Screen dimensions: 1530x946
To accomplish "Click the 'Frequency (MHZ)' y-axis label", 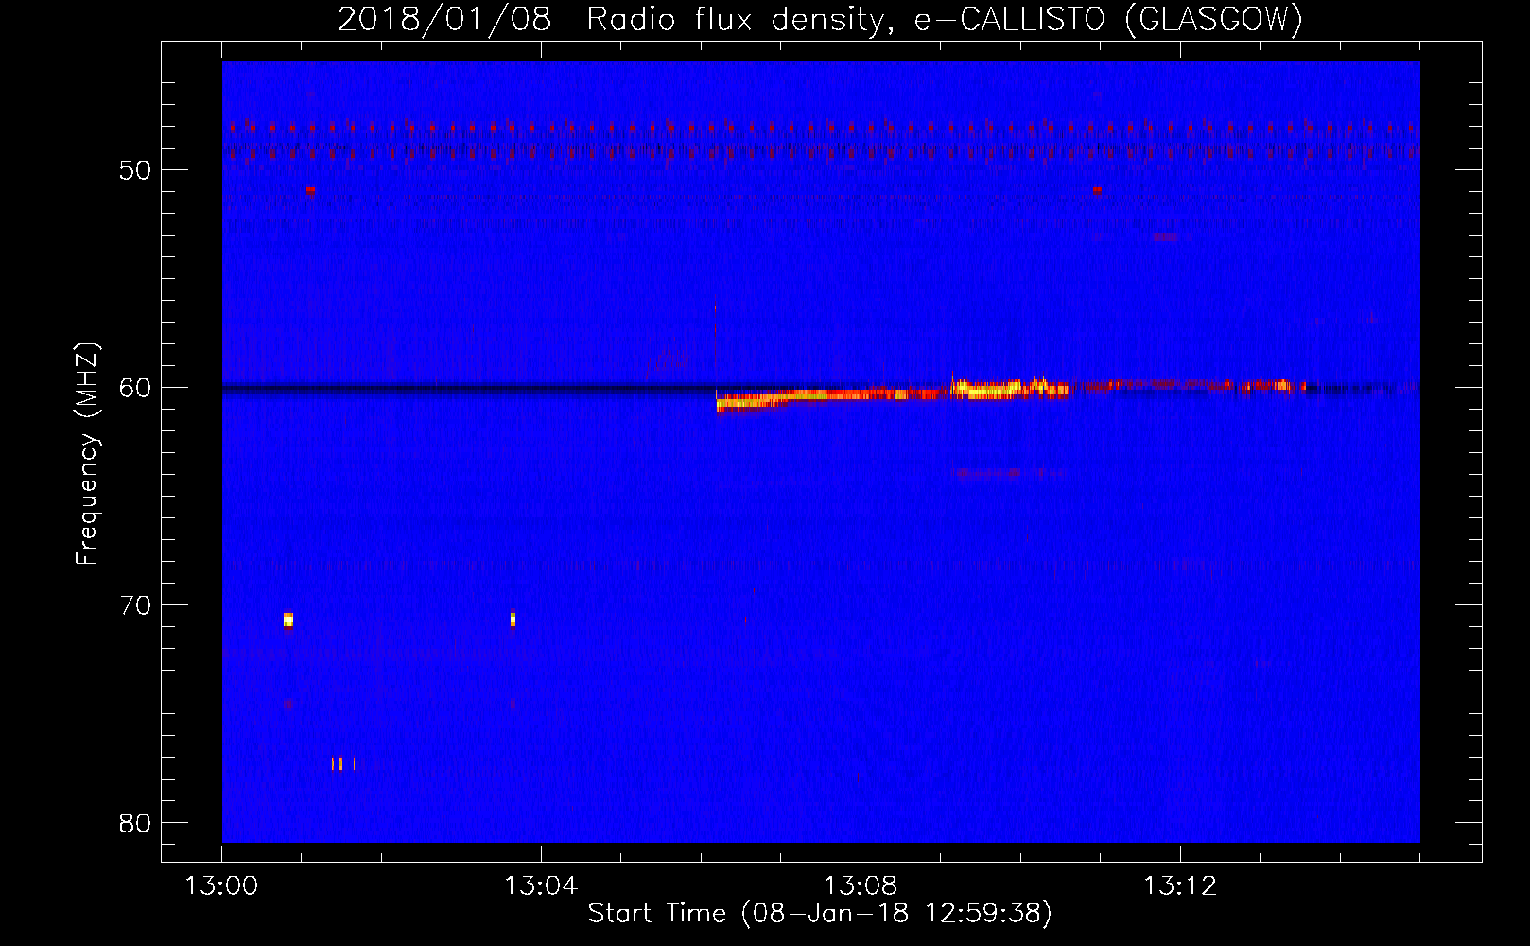I will point(87,455).
